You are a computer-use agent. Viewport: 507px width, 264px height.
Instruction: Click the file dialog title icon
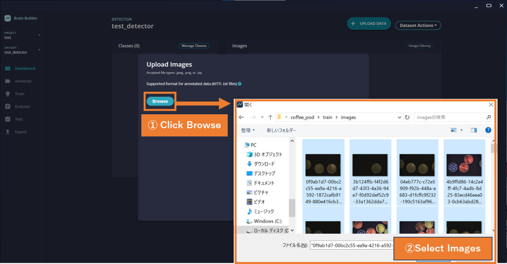(240, 105)
